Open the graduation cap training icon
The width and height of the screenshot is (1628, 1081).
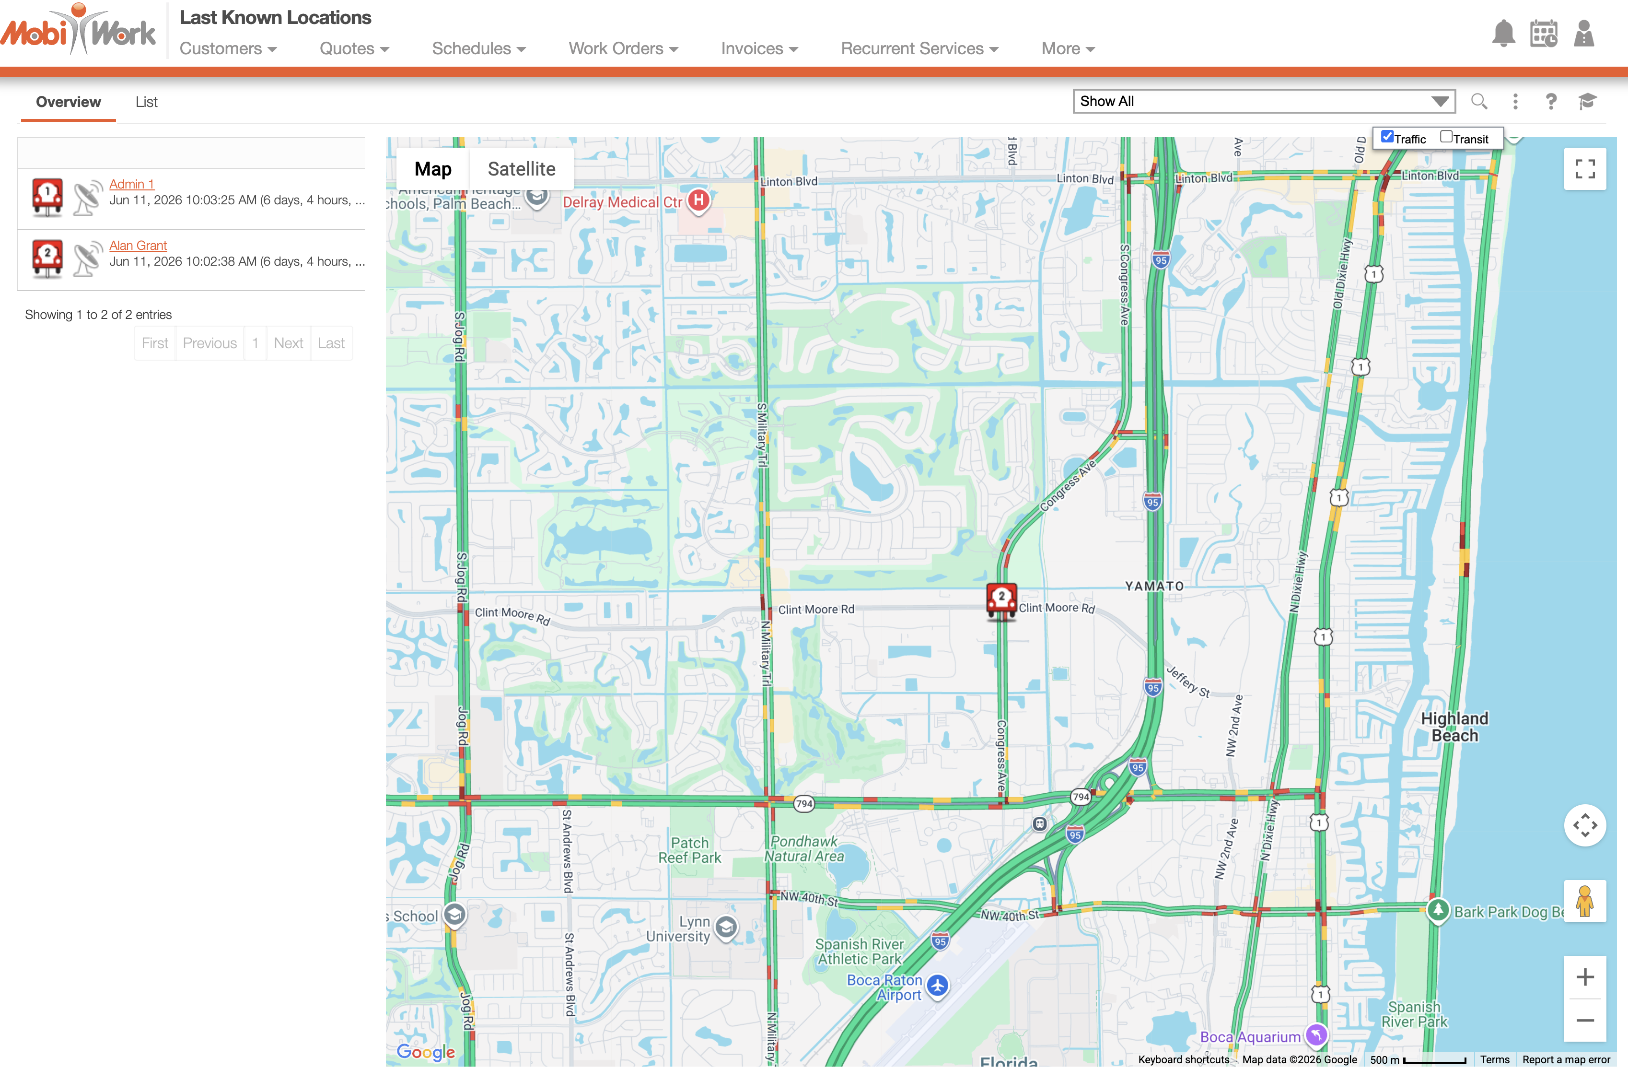pos(1587,101)
